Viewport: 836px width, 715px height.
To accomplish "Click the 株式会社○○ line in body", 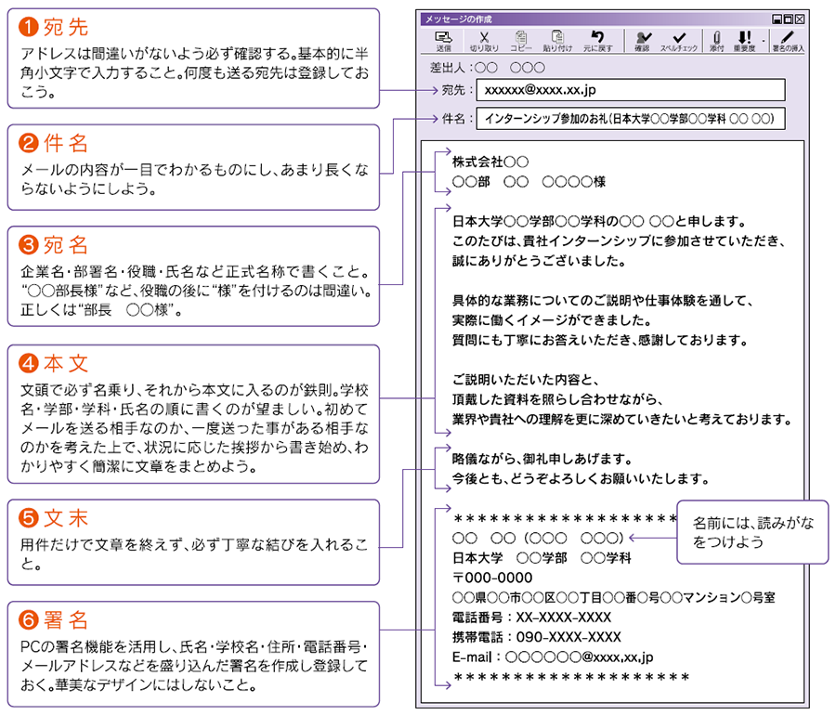I will click(490, 162).
